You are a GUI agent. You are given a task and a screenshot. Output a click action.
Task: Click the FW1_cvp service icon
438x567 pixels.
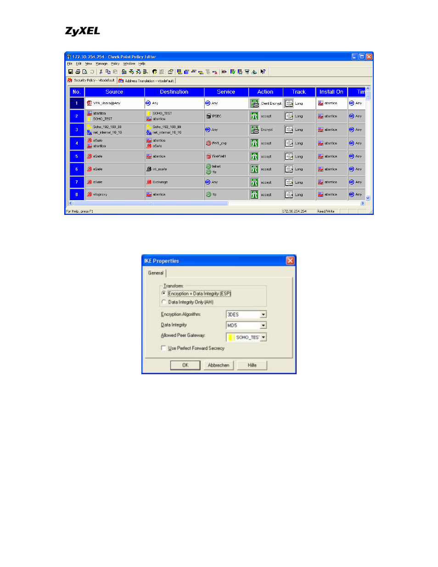(x=208, y=143)
